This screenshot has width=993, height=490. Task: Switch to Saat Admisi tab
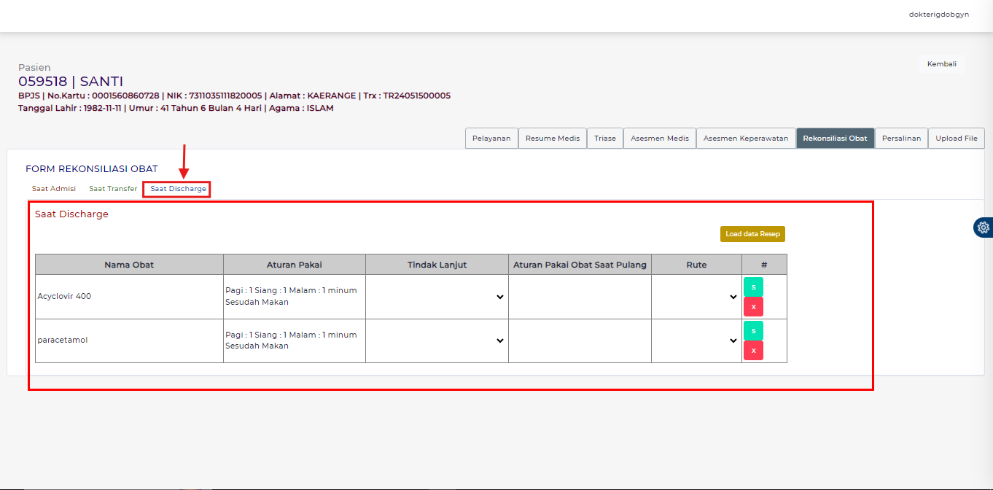tap(54, 189)
